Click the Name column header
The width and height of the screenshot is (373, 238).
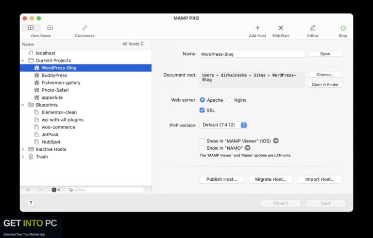click(x=28, y=45)
